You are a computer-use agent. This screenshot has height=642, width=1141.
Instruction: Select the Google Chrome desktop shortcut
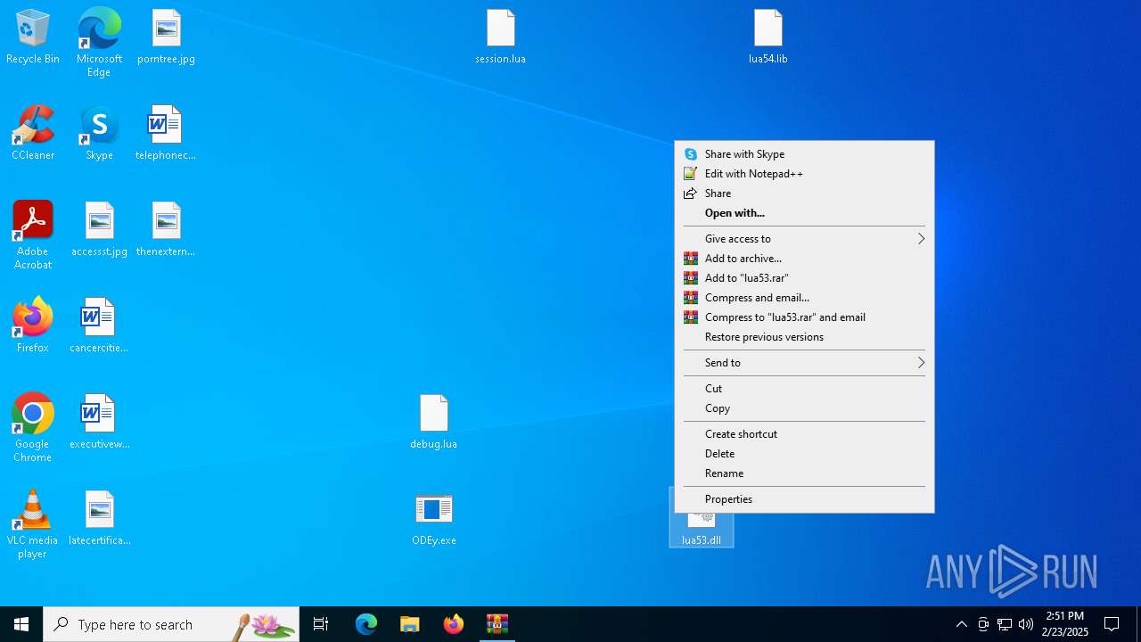(33, 428)
